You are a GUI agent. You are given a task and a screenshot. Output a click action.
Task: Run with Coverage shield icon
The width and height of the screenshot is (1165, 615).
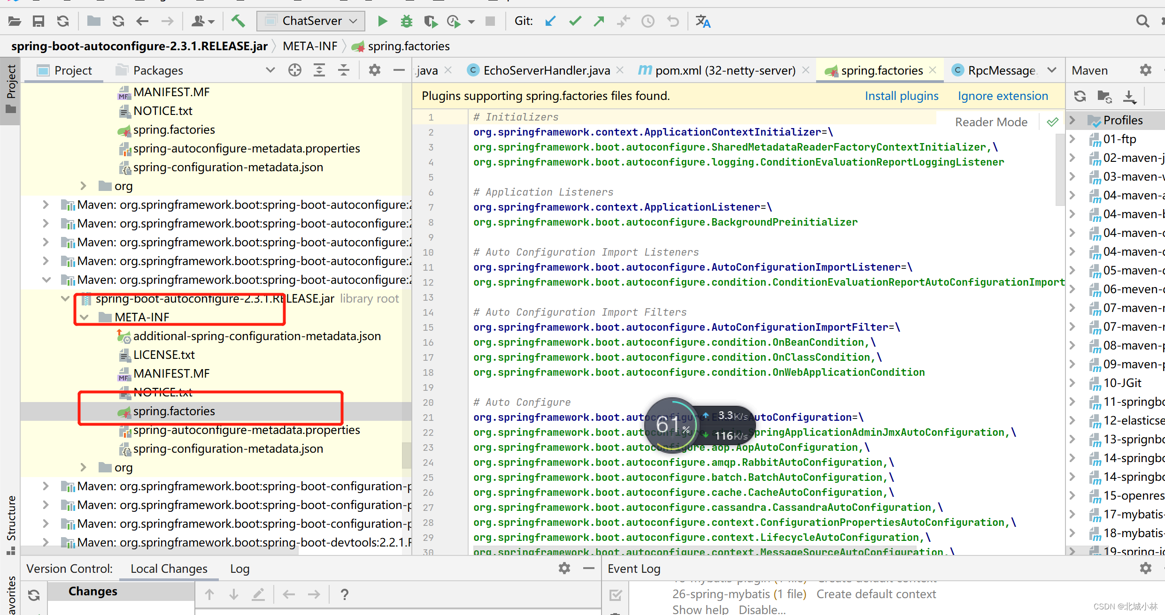tap(430, 21)
